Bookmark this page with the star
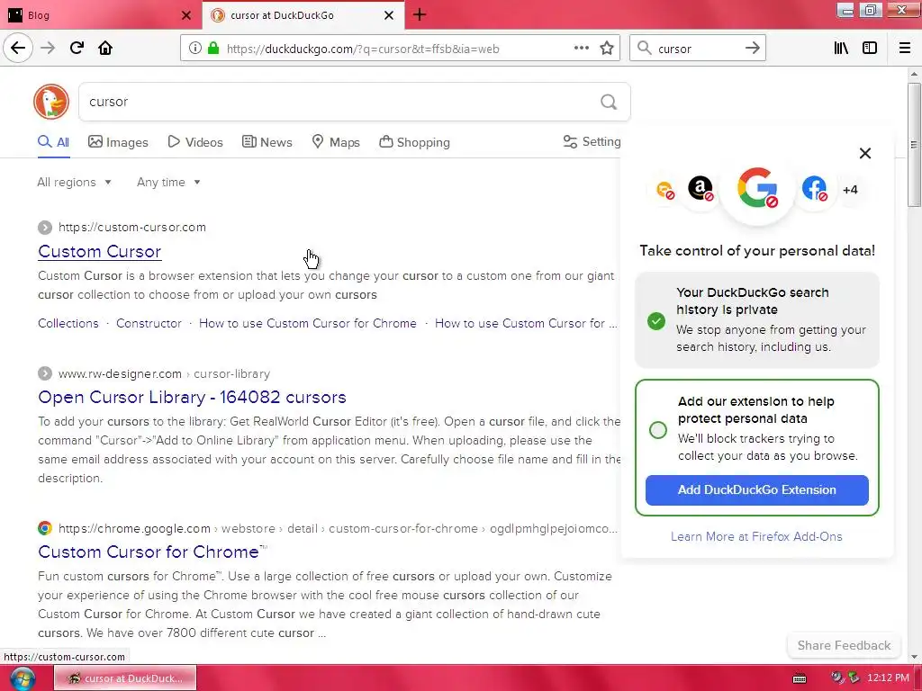Image resolution: width=922 pixels, height=691 pixels. [x=607, y=49]
